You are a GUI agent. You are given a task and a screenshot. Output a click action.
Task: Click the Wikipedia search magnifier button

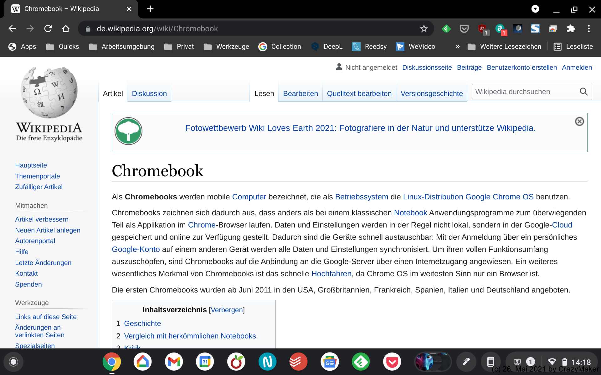click(584, 92)
